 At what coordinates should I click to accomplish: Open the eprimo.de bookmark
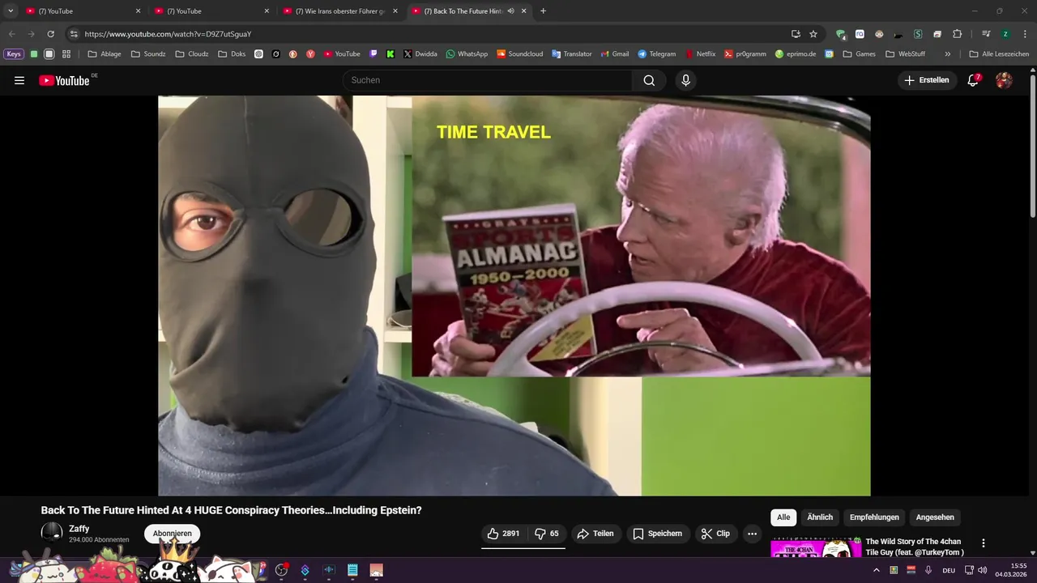point(796,54)
